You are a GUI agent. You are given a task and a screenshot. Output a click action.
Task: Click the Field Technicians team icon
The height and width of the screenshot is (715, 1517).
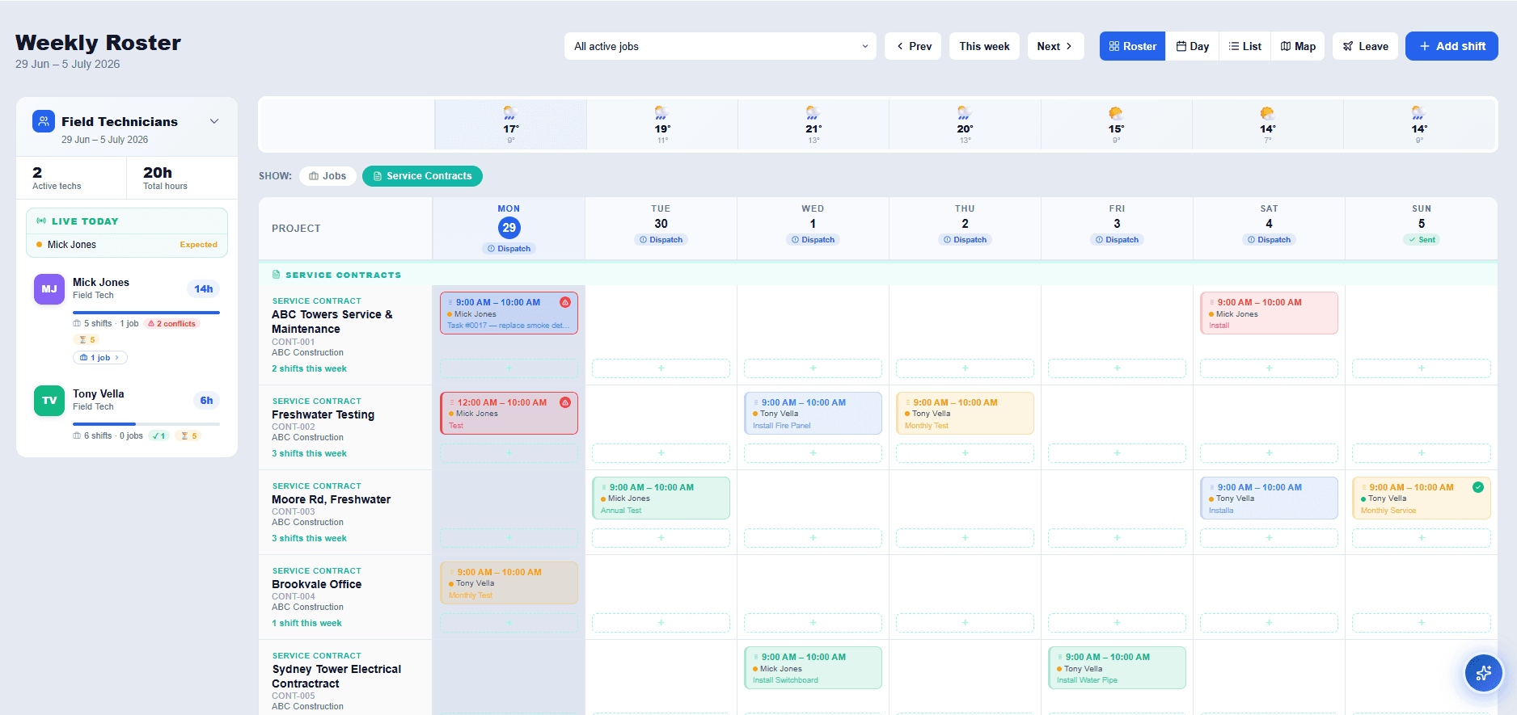(44, 121)
